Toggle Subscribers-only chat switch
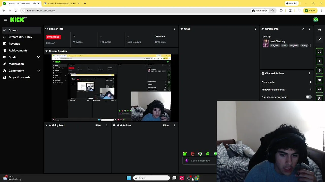This screenshot has height=182, width=325. 308,97
